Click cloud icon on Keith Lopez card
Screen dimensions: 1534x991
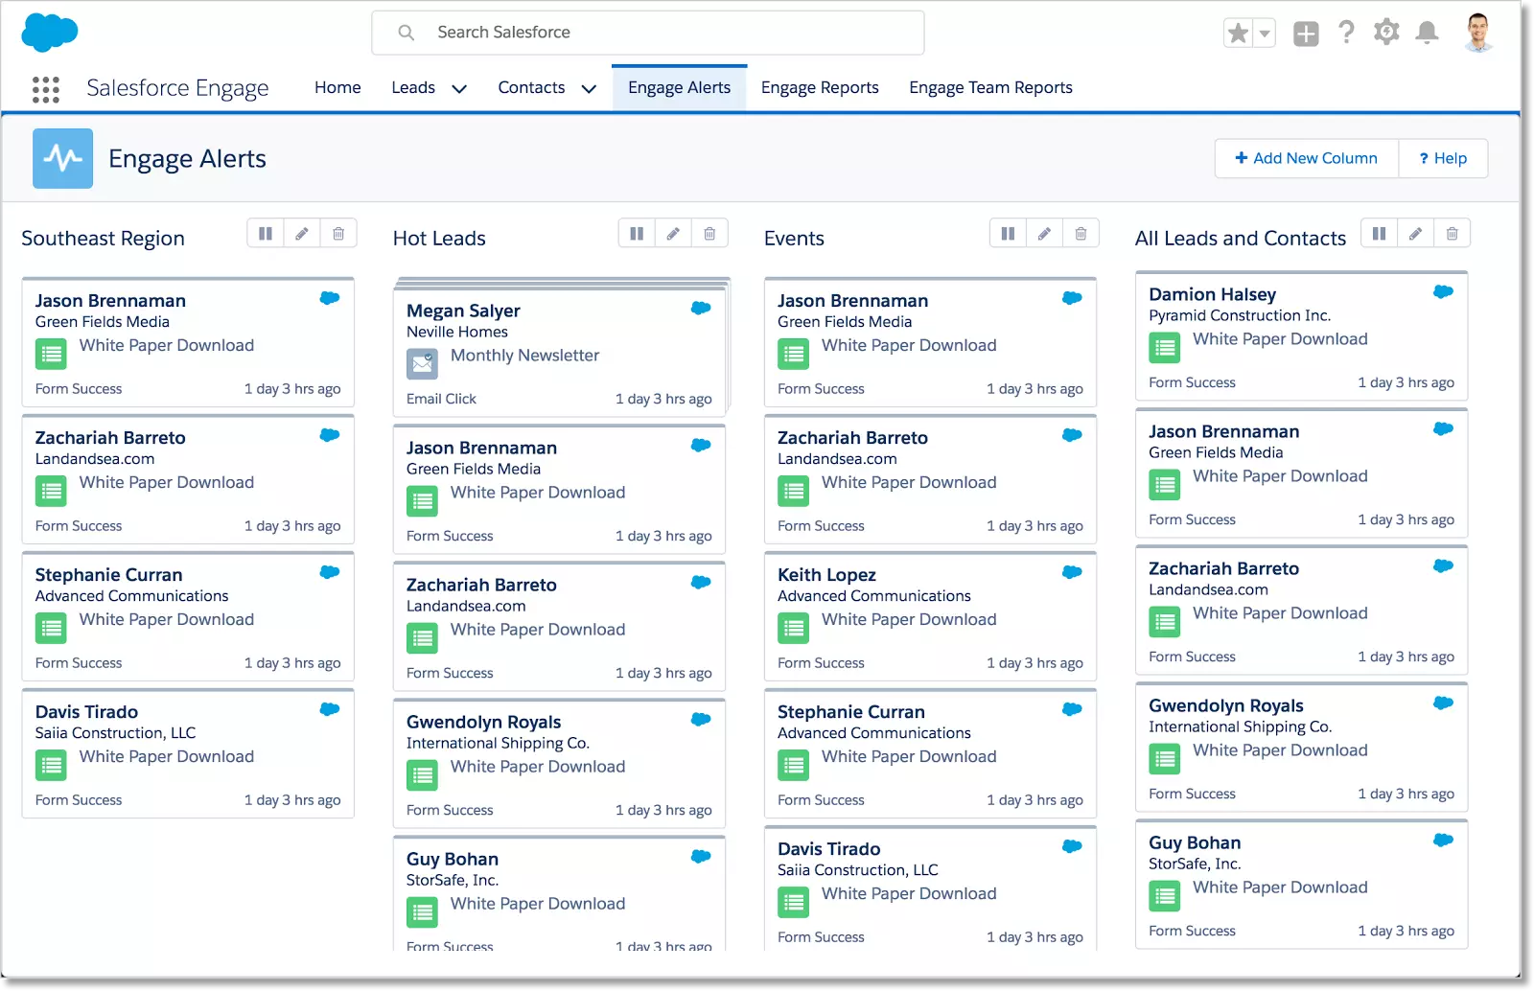click(1072, 572)
